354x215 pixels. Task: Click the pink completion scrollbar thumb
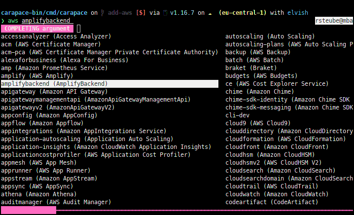coord(29,210)
